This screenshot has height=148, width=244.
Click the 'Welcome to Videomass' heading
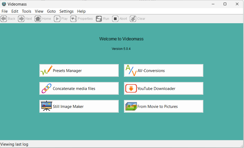[x=121, y=39]
